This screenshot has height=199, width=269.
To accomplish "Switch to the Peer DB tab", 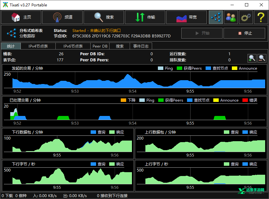I will click(x=100, y=46).
